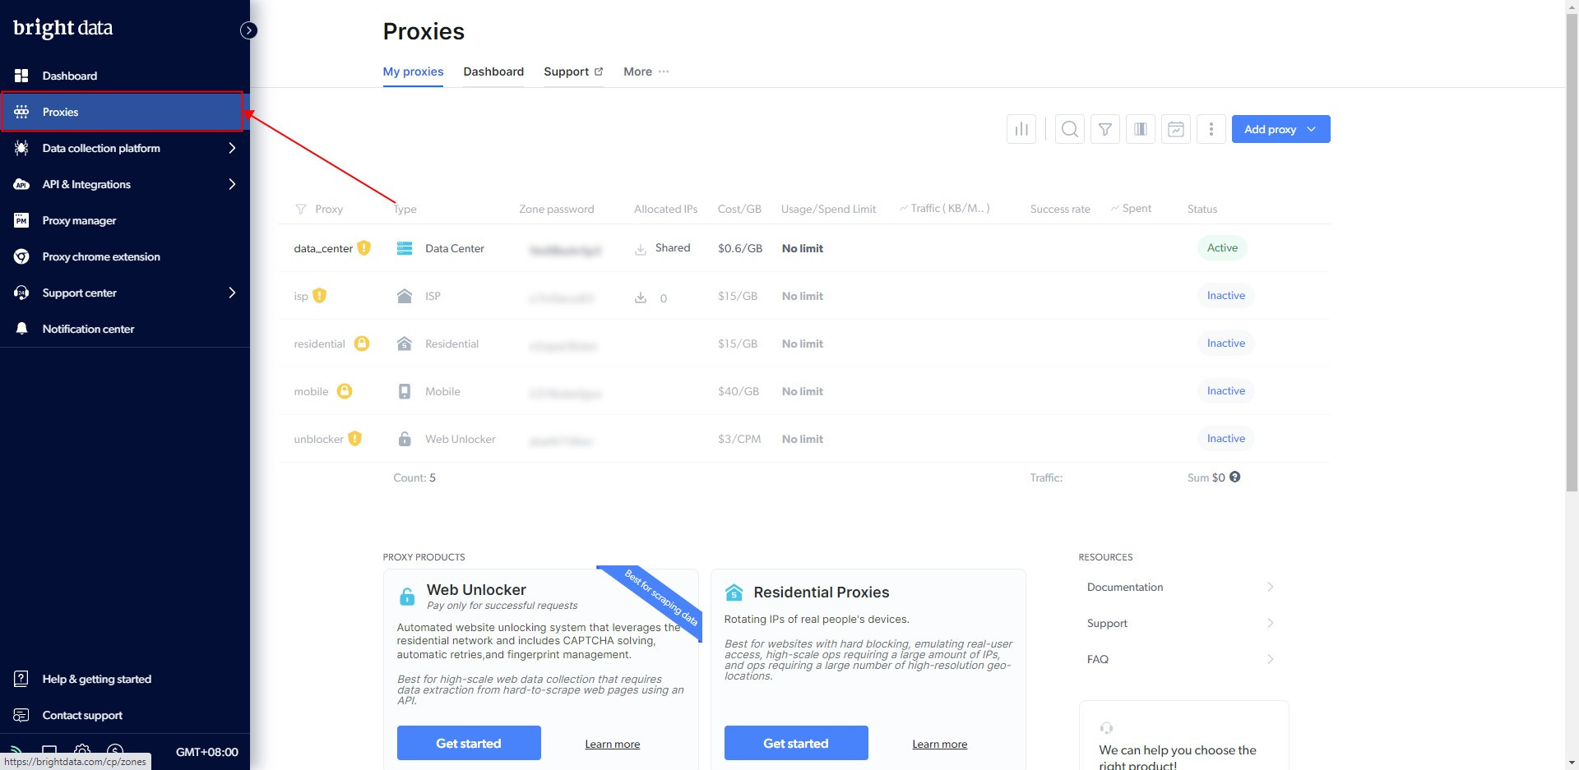The width and height of the screenshot is (1579, 770).
Task: Click the Shared IPs download icon
Action: click(641, 249)
